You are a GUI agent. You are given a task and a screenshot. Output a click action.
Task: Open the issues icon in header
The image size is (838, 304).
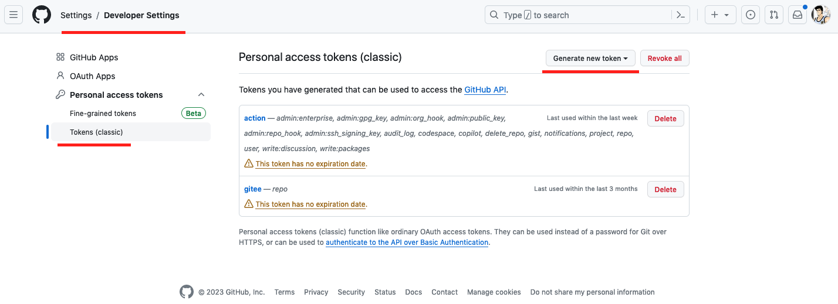click(x=750, y=15)
